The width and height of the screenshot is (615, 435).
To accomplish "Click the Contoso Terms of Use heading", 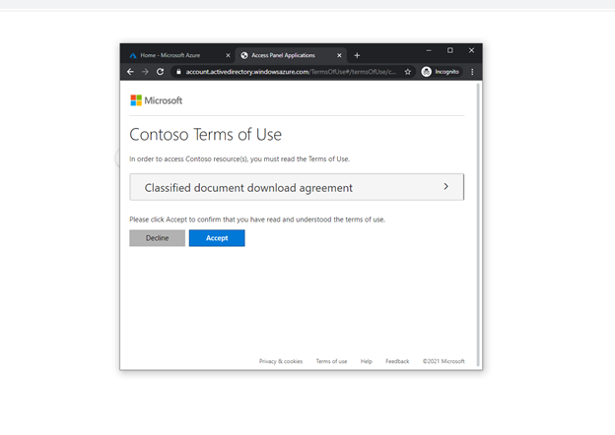I will [206, 135].
